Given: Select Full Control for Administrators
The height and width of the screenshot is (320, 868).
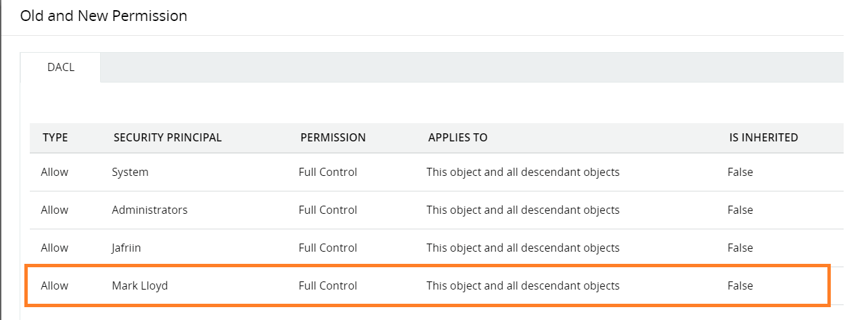Looking at the screenshot, I should (327, 210).
